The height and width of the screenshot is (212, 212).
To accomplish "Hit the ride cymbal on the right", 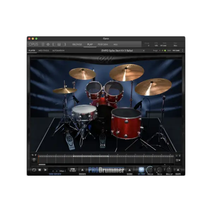I will click(153, 87).
